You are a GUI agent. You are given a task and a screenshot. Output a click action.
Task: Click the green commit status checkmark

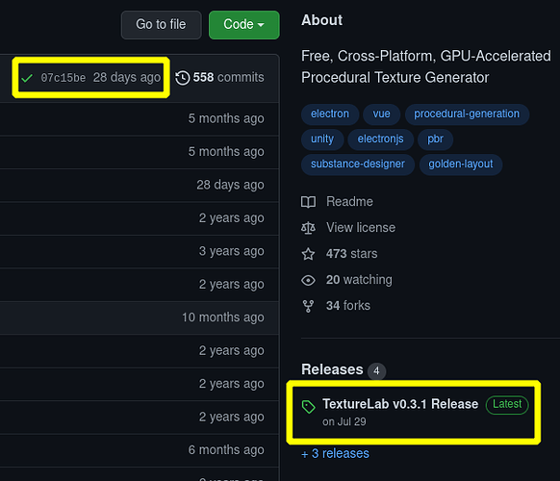pyautogui.click(x=27, y=78)
